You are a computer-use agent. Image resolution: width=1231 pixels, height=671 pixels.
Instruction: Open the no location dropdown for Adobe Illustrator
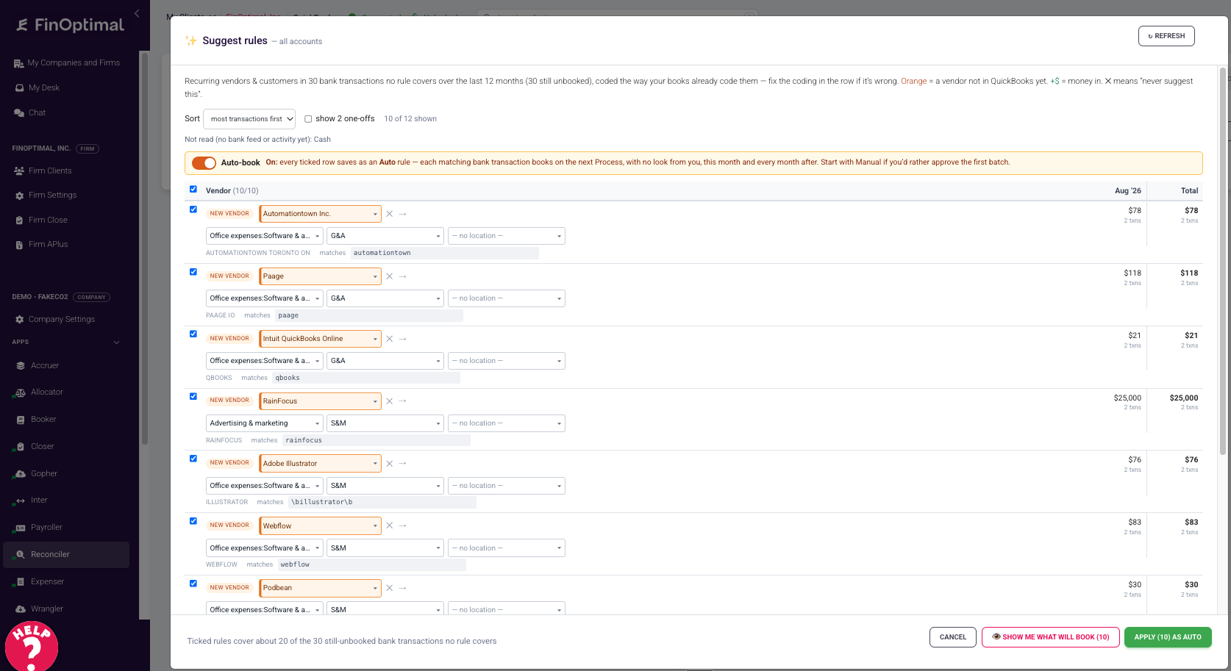[507, 486]
